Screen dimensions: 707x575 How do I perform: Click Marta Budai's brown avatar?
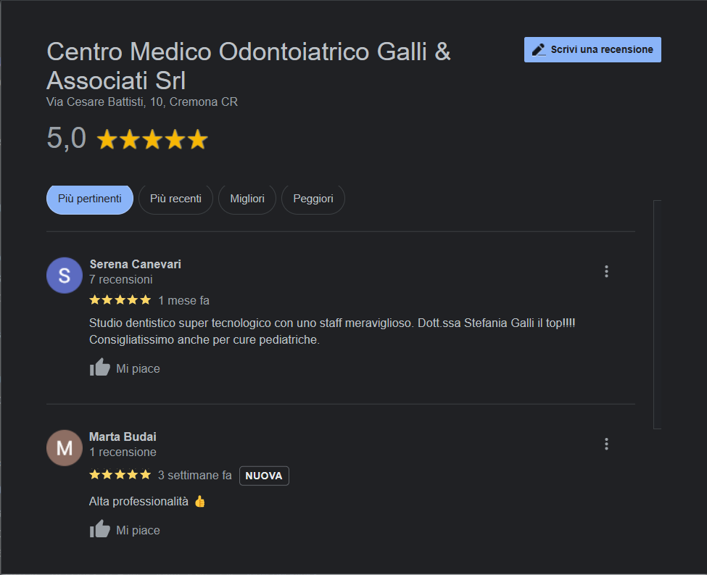click(65, 448)
